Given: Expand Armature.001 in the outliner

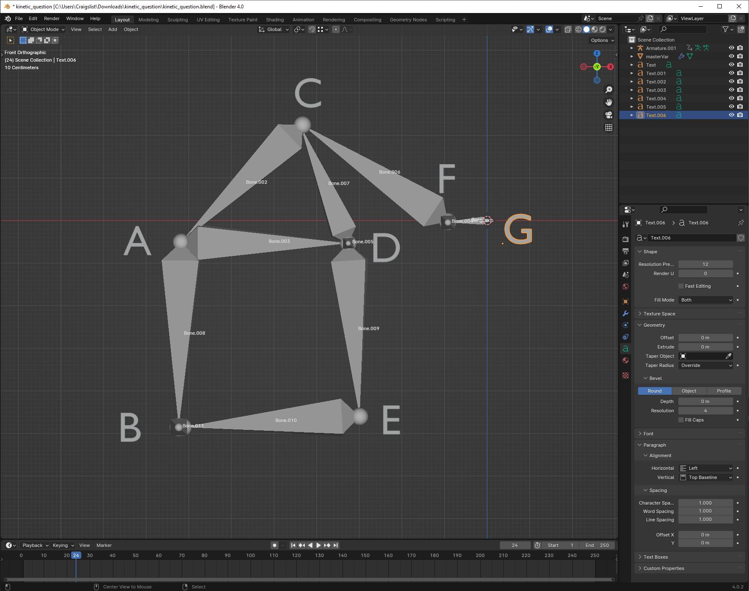Looking at the screenshot, I should (632, 48).
